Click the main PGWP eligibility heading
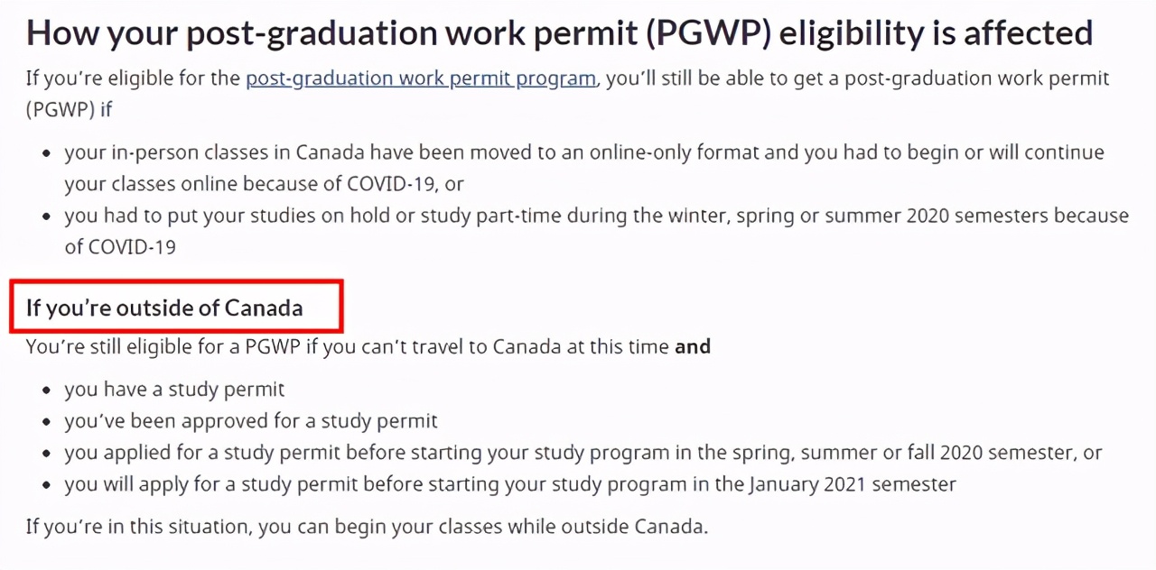 (560, 33)
